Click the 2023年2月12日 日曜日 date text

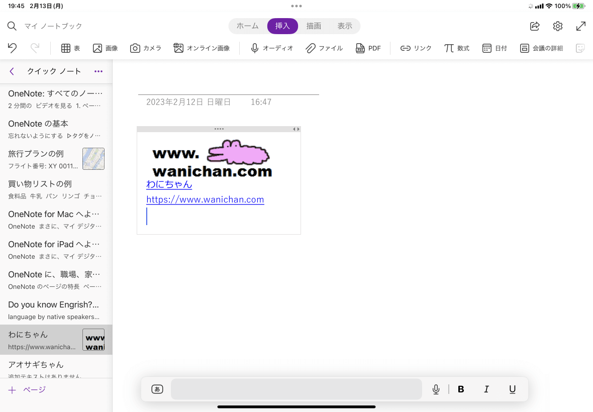[188, 102]
